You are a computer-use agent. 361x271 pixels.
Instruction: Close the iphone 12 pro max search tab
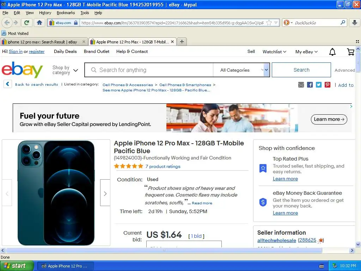[84, 42]
